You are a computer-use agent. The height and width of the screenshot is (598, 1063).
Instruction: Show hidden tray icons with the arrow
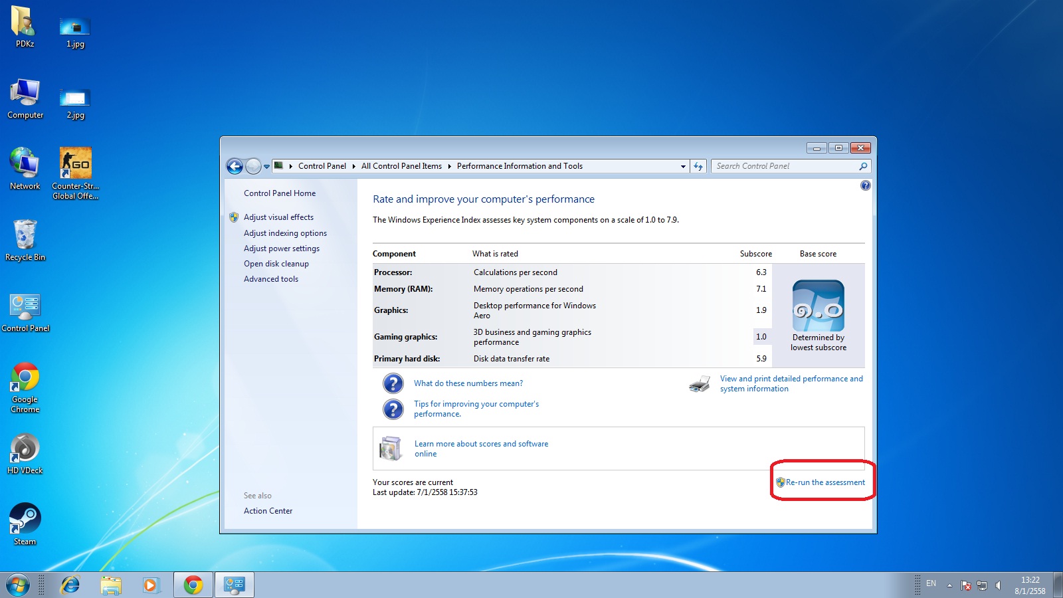point(949,585)
